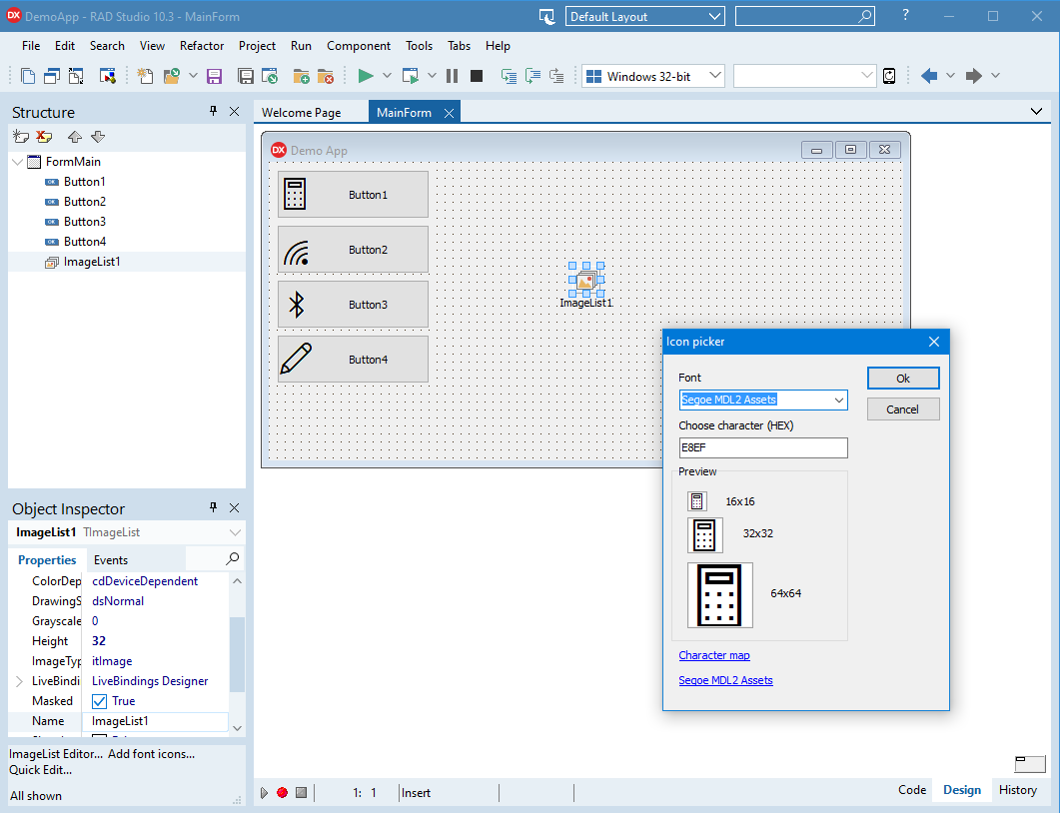Toggle the Masked True checkbox
The image size is (1060, 813).
click(99, 701)
